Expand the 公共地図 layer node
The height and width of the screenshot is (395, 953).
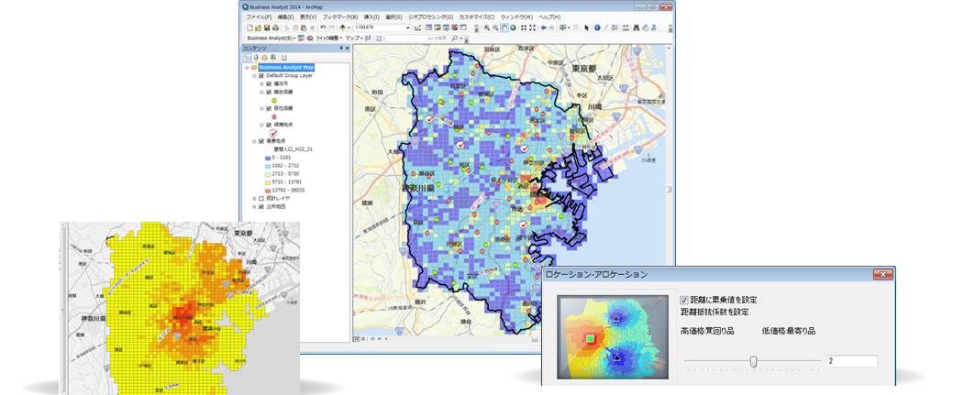pos(255,206)
